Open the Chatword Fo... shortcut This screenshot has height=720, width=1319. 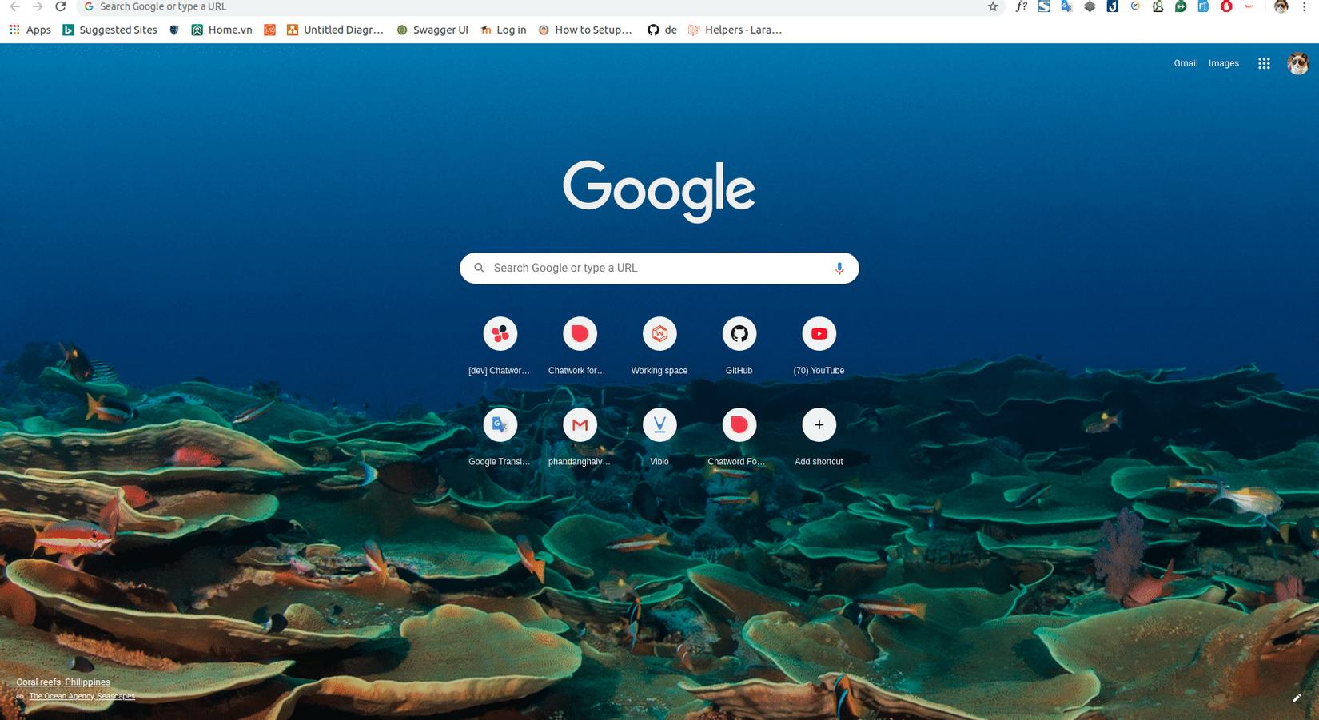pyautogui.click(x=739, y=437)
